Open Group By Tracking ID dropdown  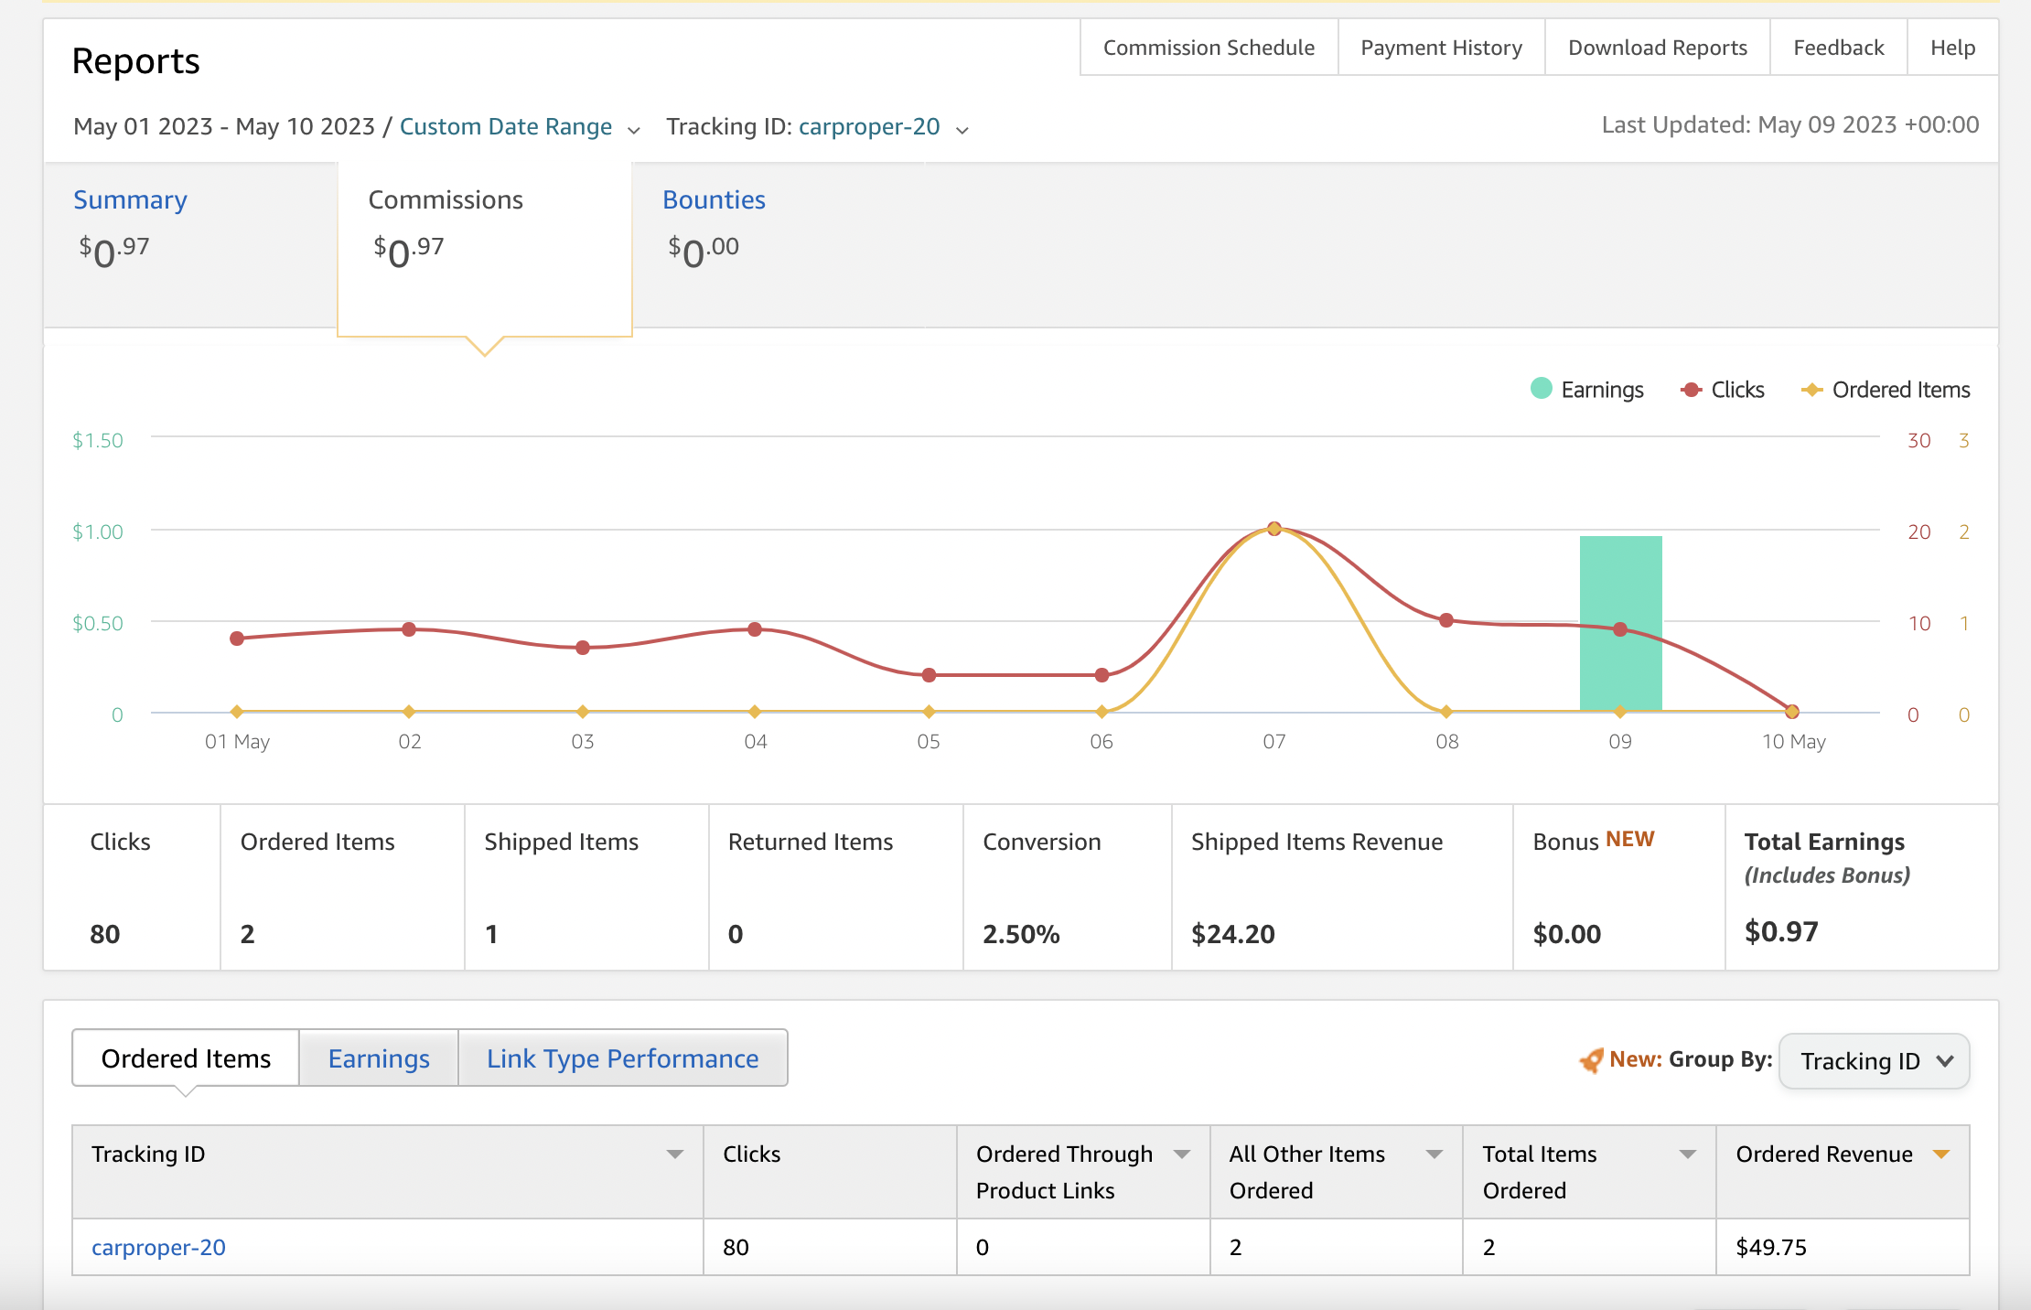1875,1061
